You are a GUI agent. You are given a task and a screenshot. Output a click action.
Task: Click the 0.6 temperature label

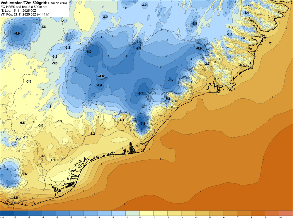[x=25, y=174]
